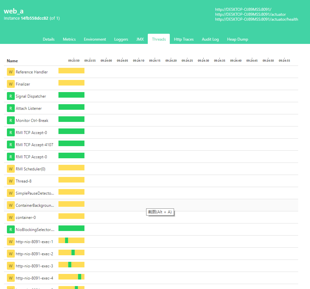Click the web_a application title
Viewport: 310px width, 289px height.
(x=14, y=11)
